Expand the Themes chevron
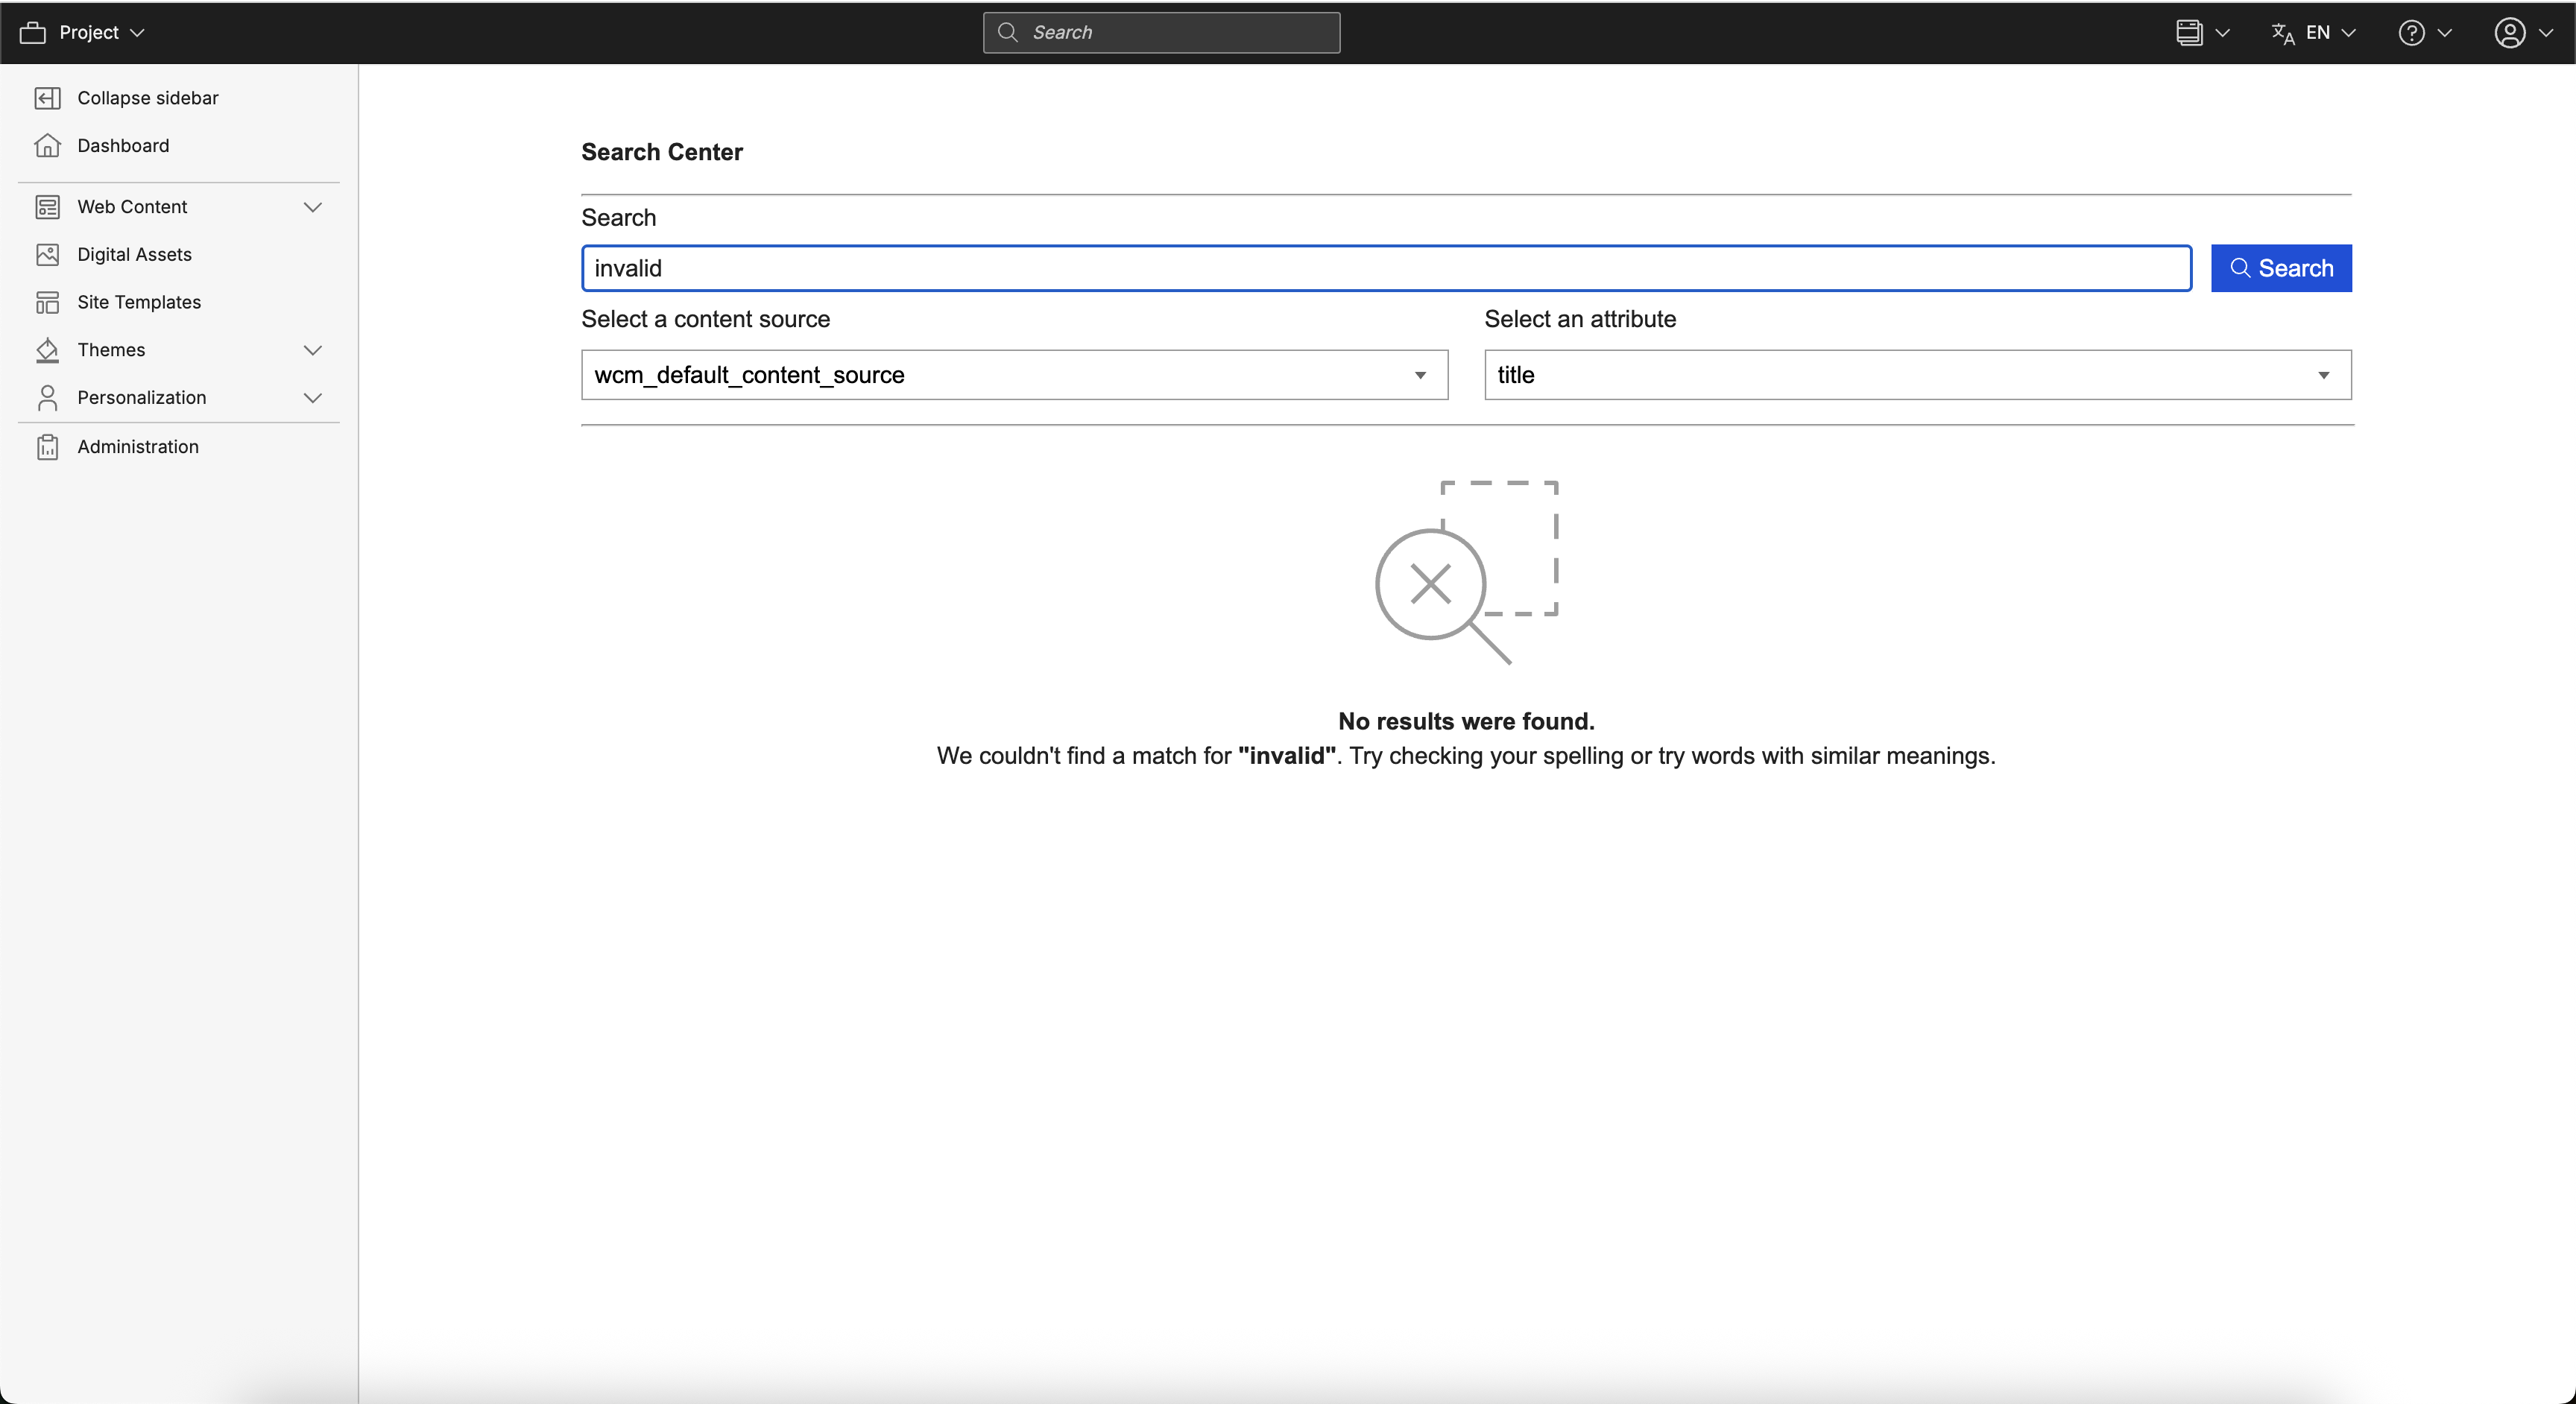The image size is (2576, 1404). click(x=312, y=350)
